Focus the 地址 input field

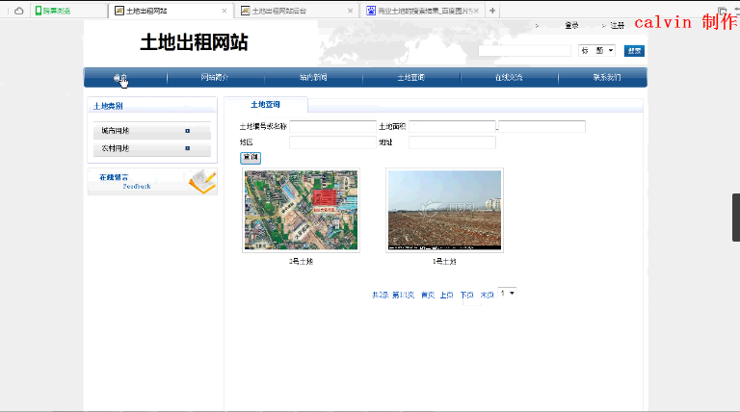[452, 142]
